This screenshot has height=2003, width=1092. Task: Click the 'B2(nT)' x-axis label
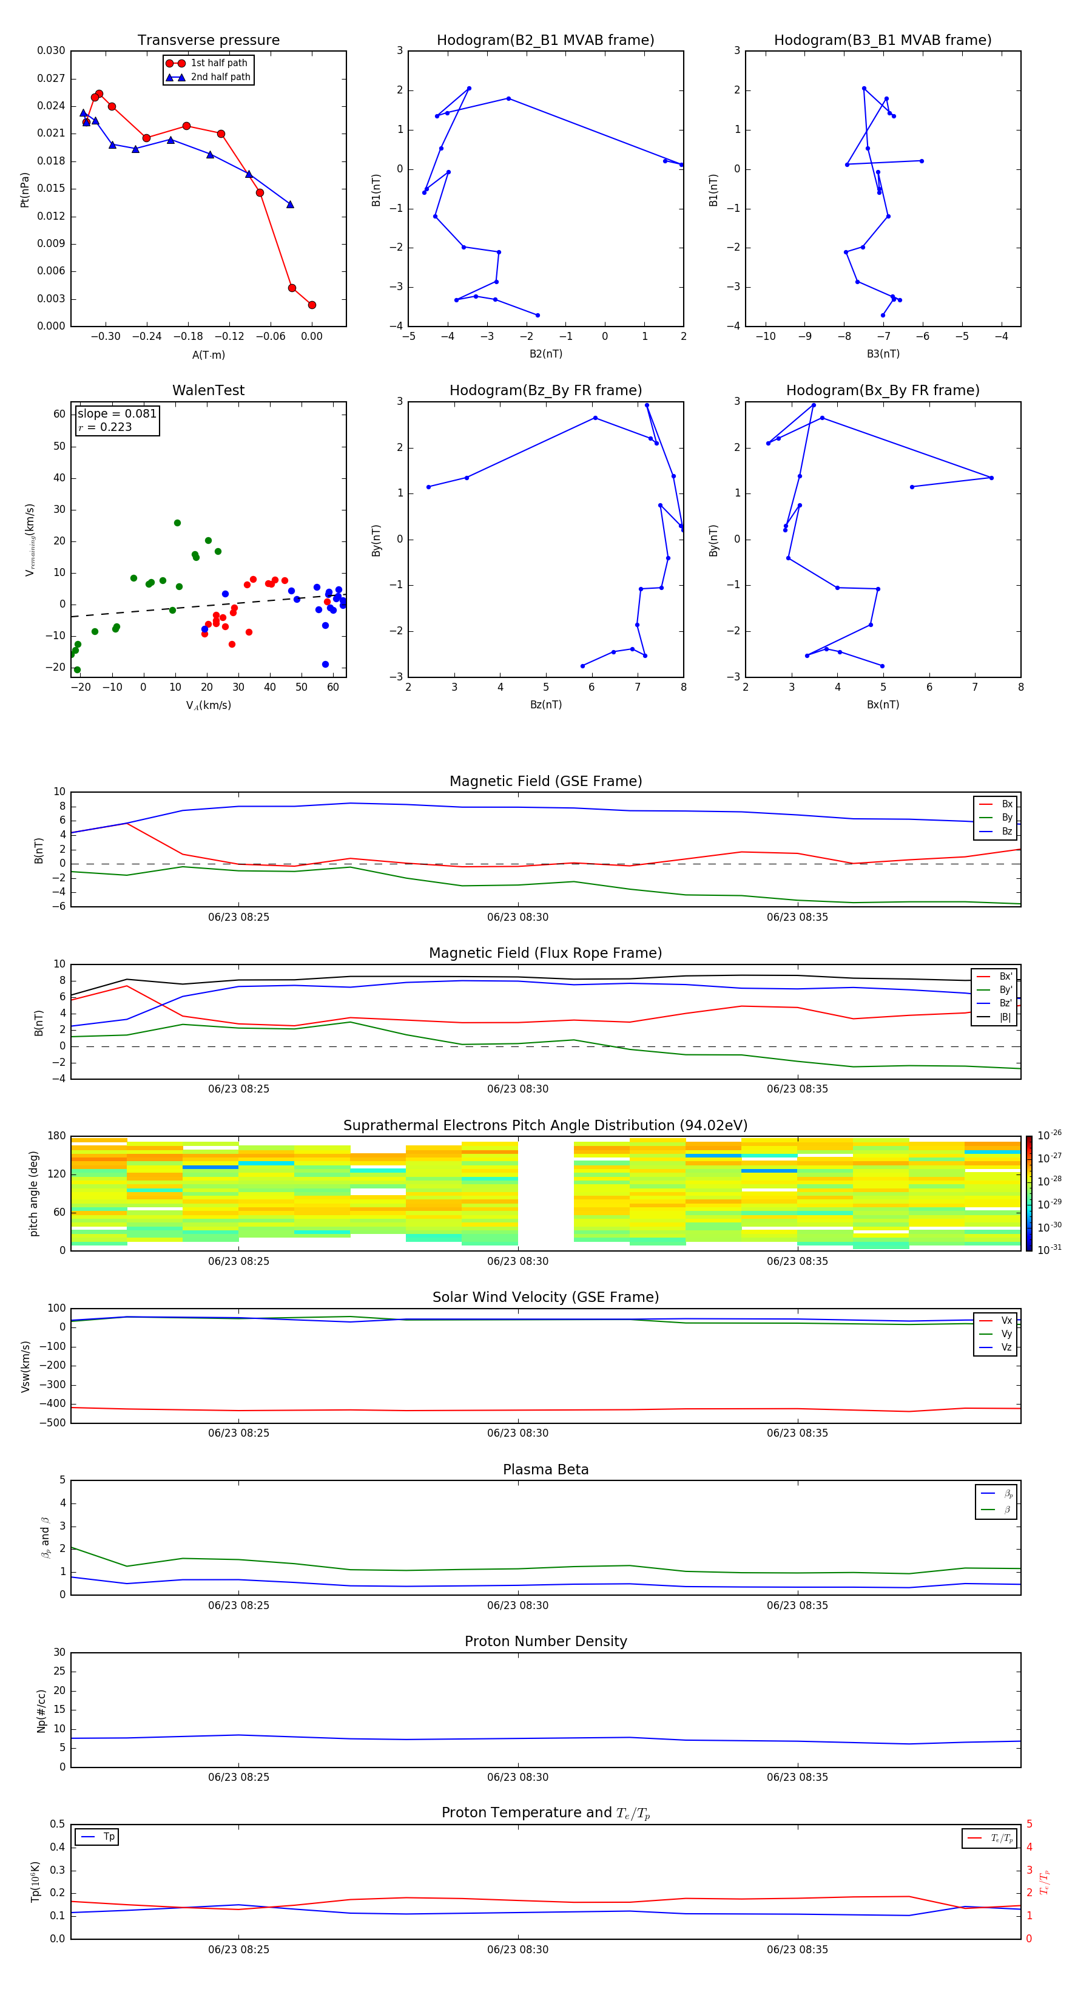pyautogui.click(x=545, y=354)
